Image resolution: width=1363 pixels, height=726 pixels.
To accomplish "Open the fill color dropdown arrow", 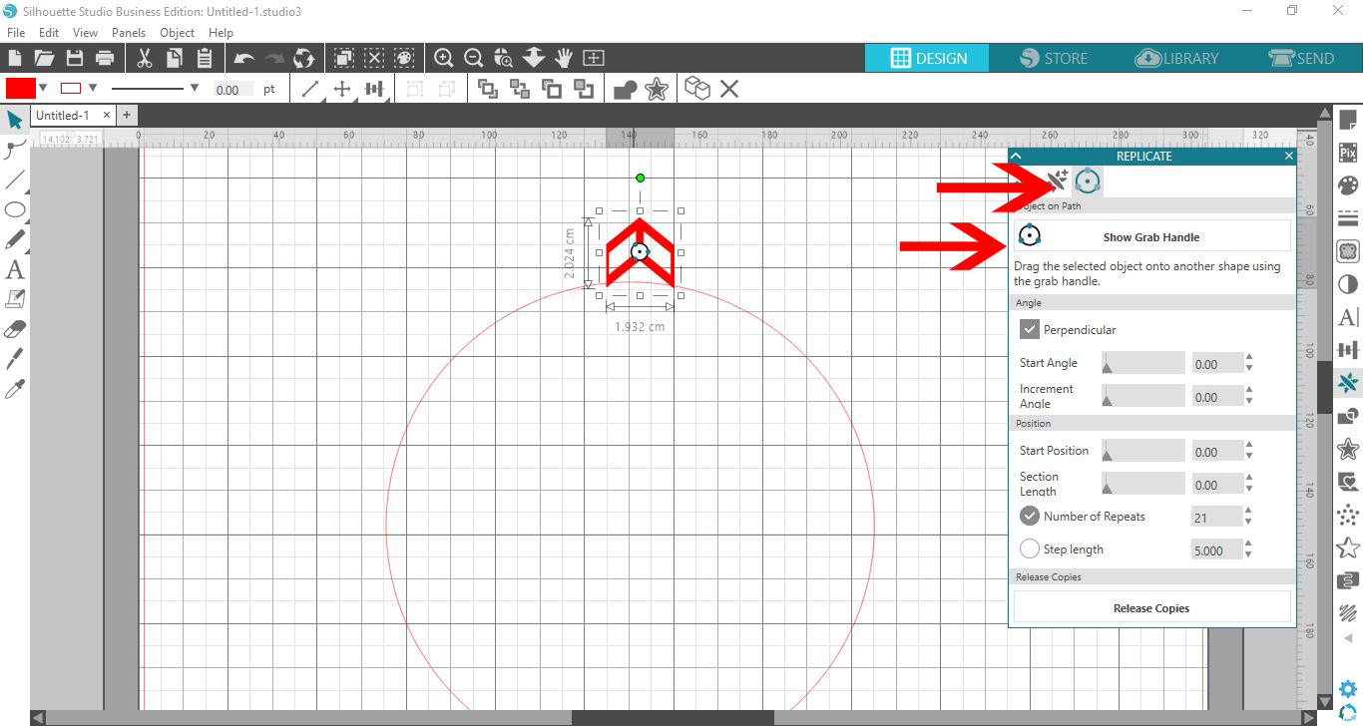I will (x=43, y=88).
